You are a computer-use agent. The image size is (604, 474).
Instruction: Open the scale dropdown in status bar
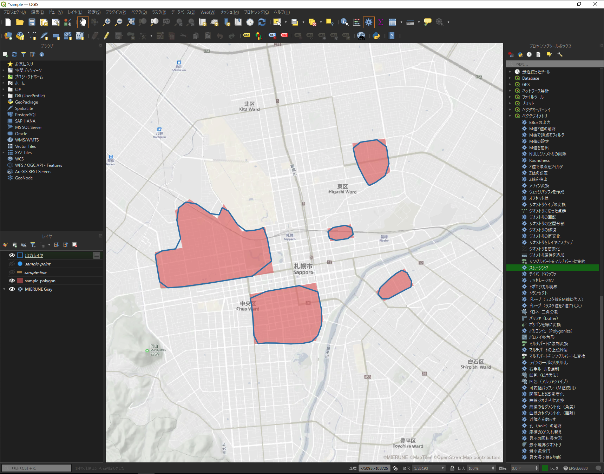443,468
